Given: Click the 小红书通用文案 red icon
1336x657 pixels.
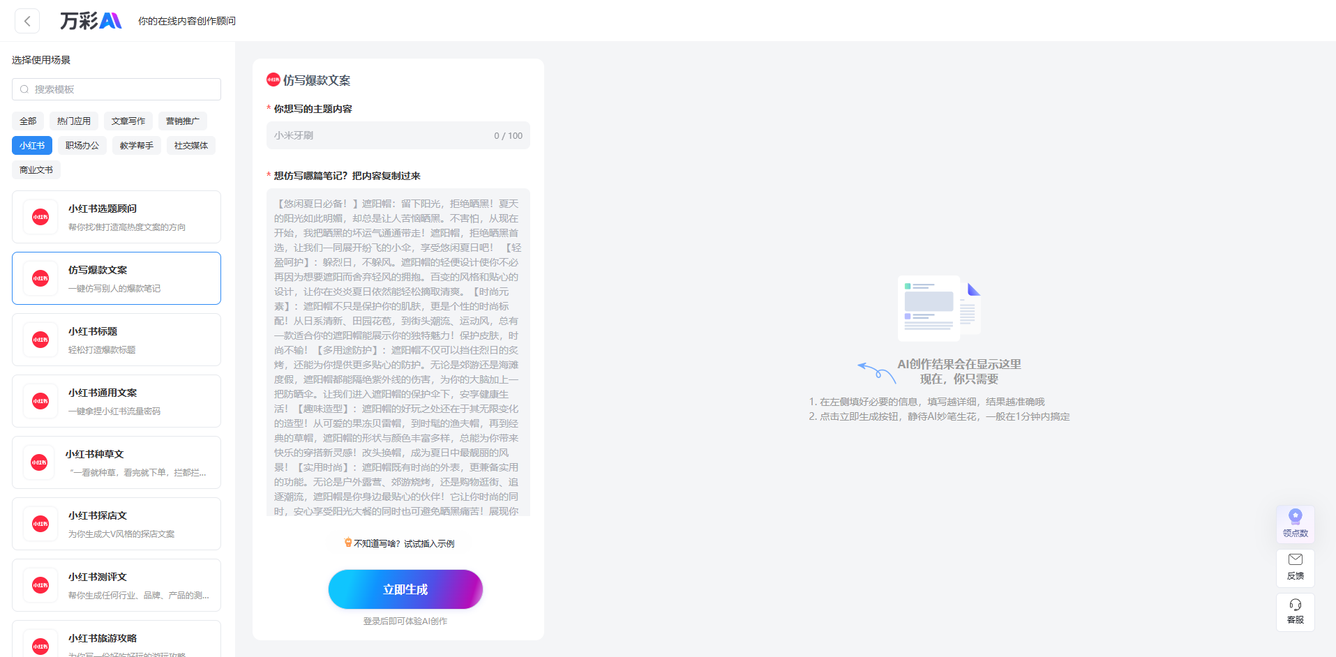Looking at the screenshot, I should (40, 401).
